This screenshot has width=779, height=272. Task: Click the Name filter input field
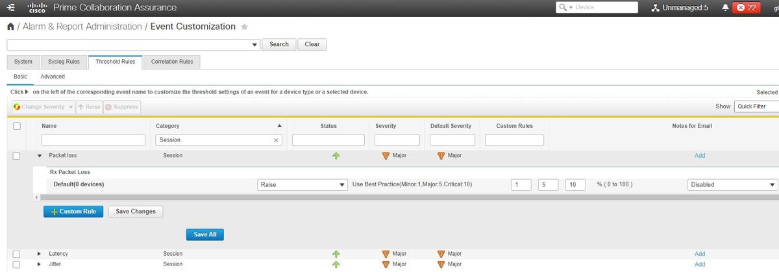(x=93, y=140)
